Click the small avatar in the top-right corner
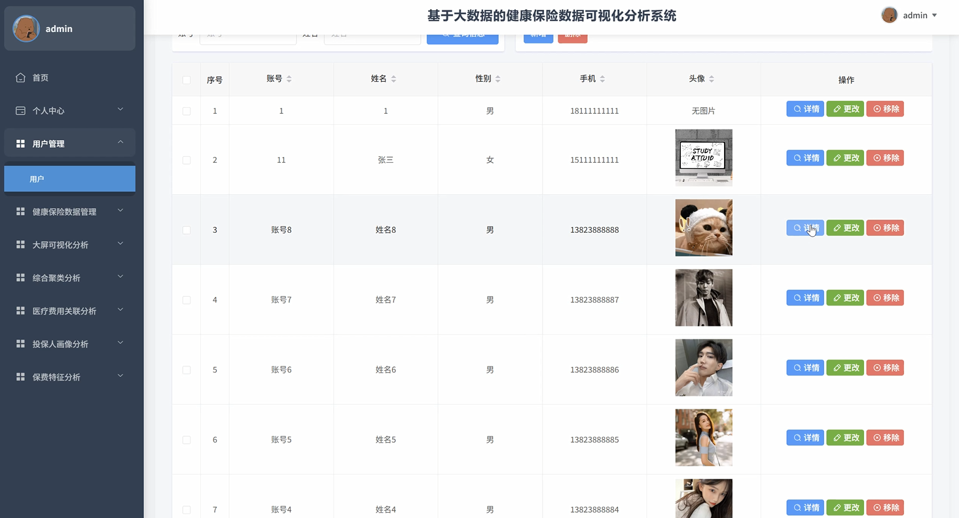 tap(890, 15)
